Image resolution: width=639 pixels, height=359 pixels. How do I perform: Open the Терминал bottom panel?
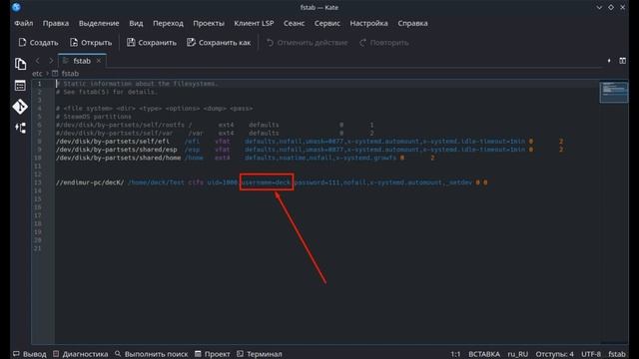coord(260,354)
